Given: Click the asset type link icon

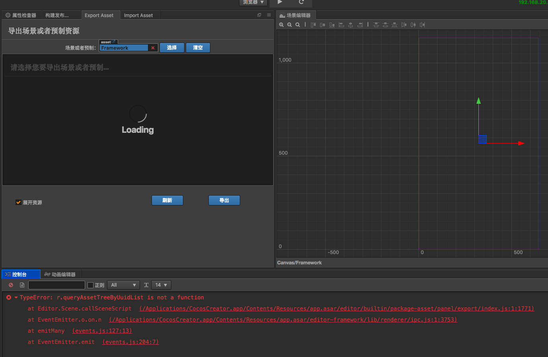Looking at the screenshot, I should coord(114,42).
